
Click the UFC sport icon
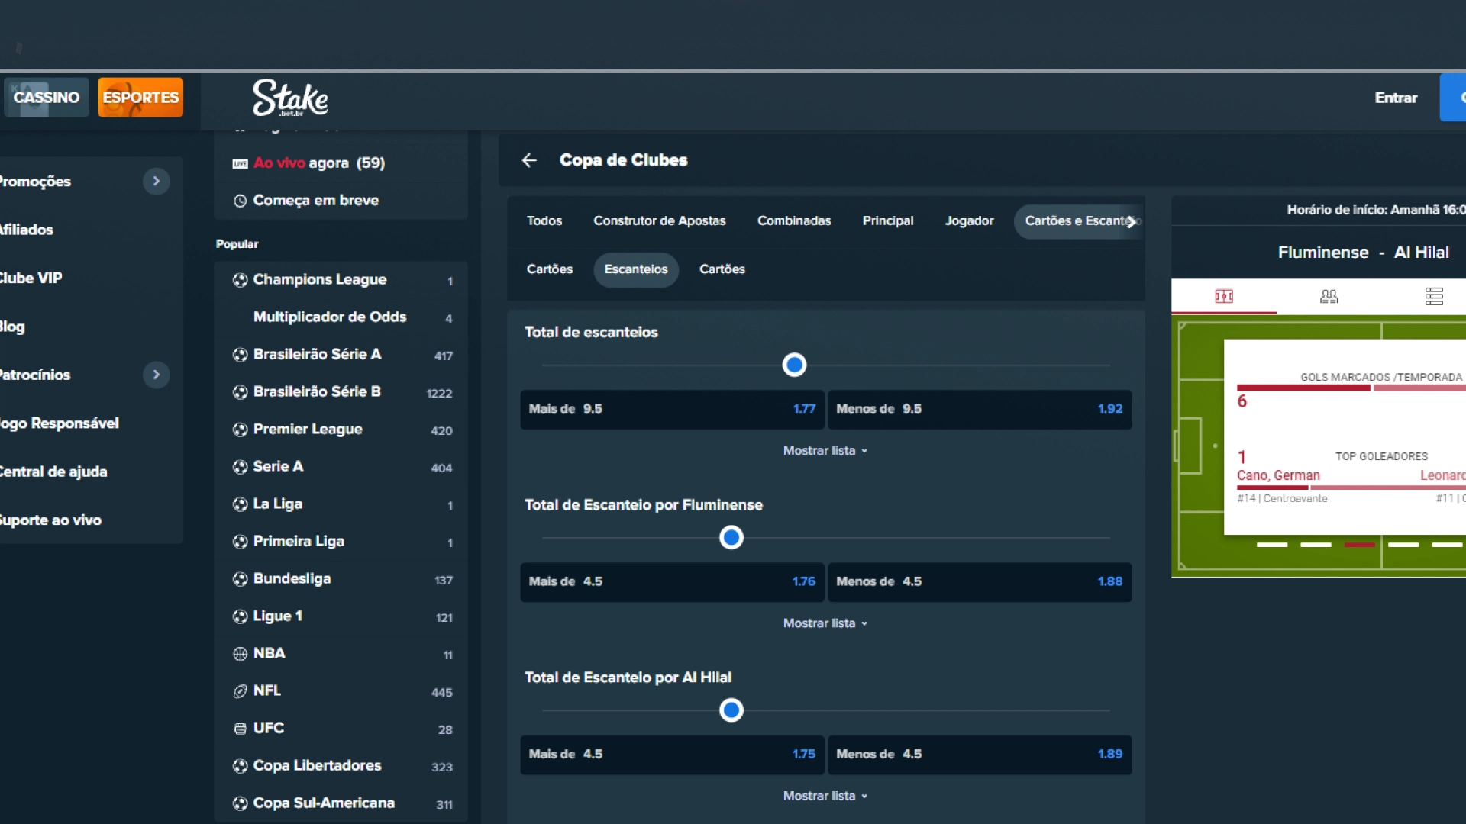point(240,729)
